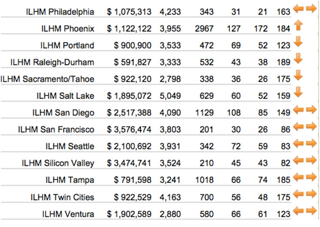320x227 pixels.
Task: Click the left arrow for ILHM Tampa
Action: (x=298, y=177)
